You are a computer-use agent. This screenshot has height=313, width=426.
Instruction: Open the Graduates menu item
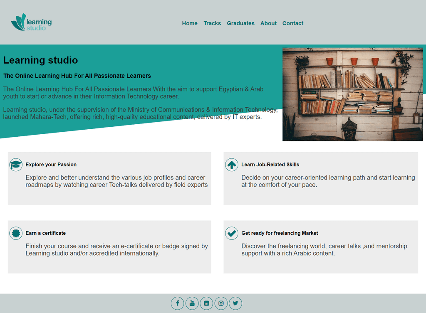click(x=241, y=23)
